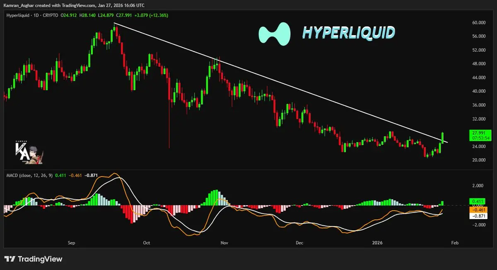Click the Dec label on time axis

click(x=300, y=243)
